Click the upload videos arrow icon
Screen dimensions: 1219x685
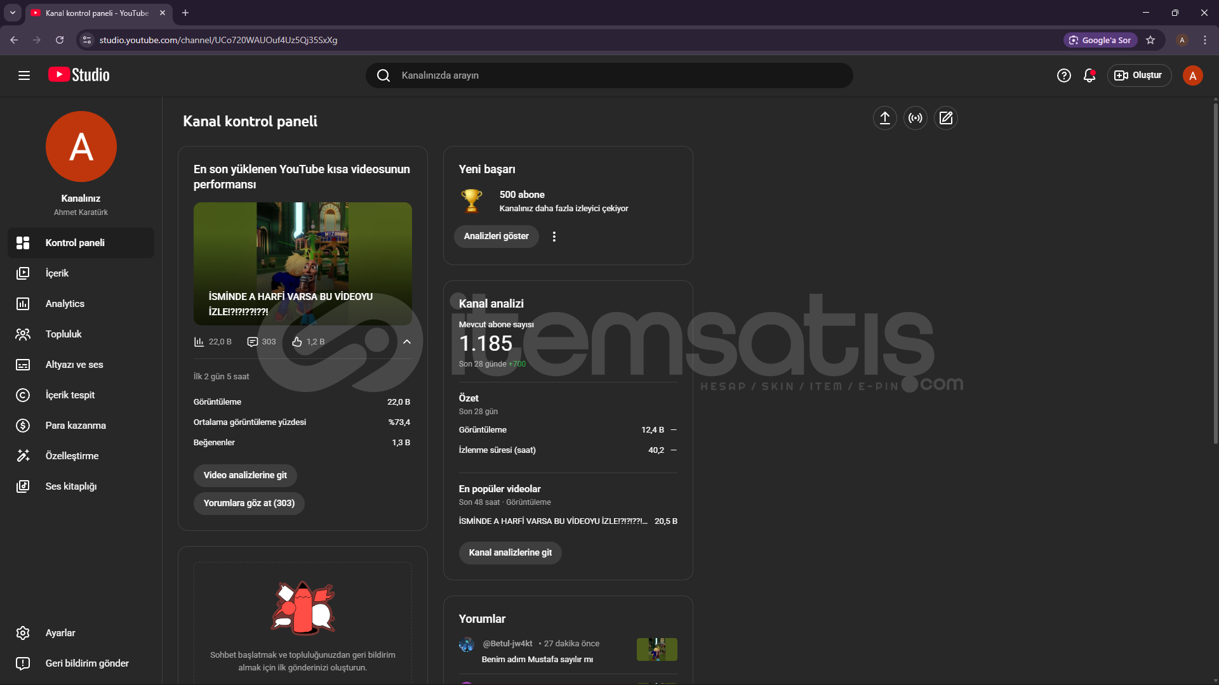pos(884,118)
